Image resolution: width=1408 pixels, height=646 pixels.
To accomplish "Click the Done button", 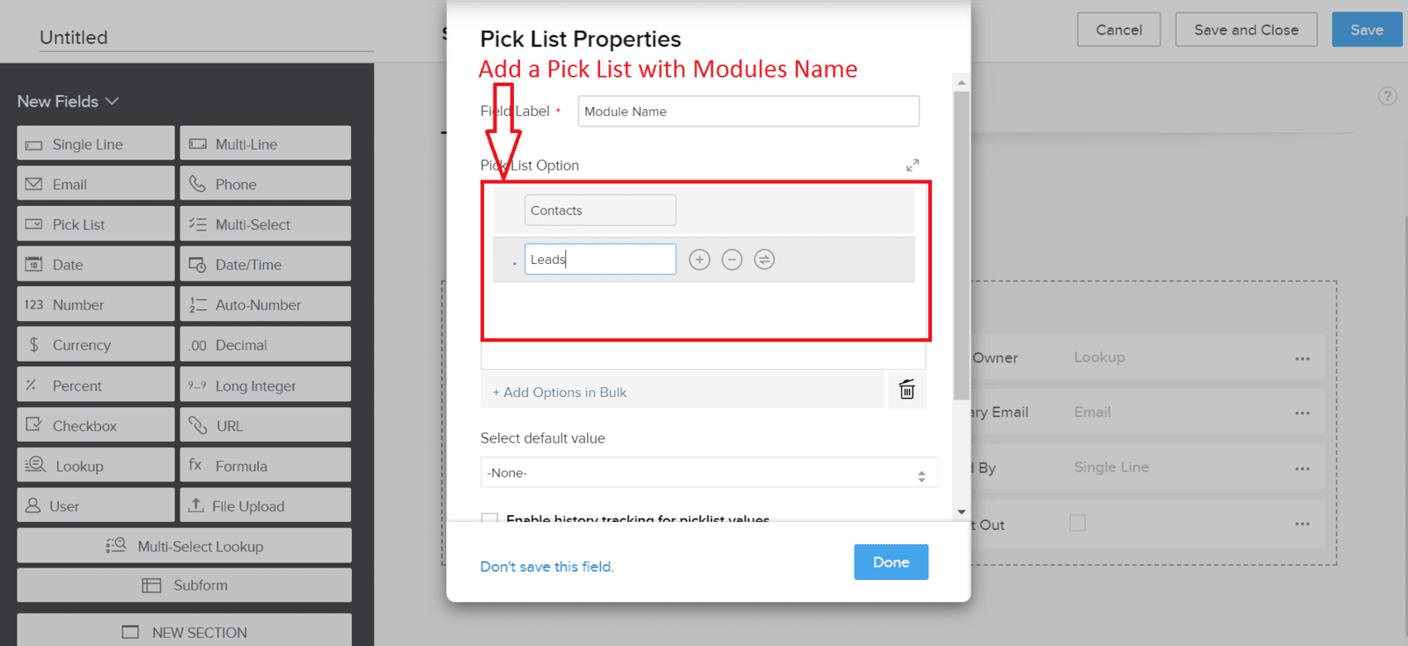I will point(891,562).
